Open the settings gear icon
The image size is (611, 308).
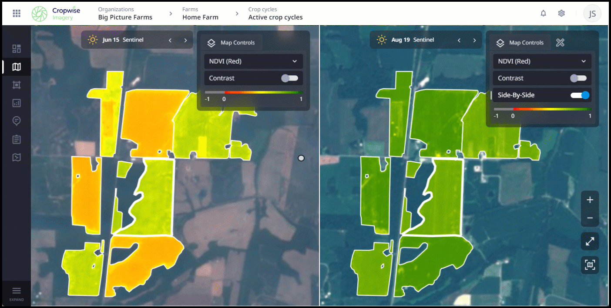pyautogui.click(x=561, y=13)
